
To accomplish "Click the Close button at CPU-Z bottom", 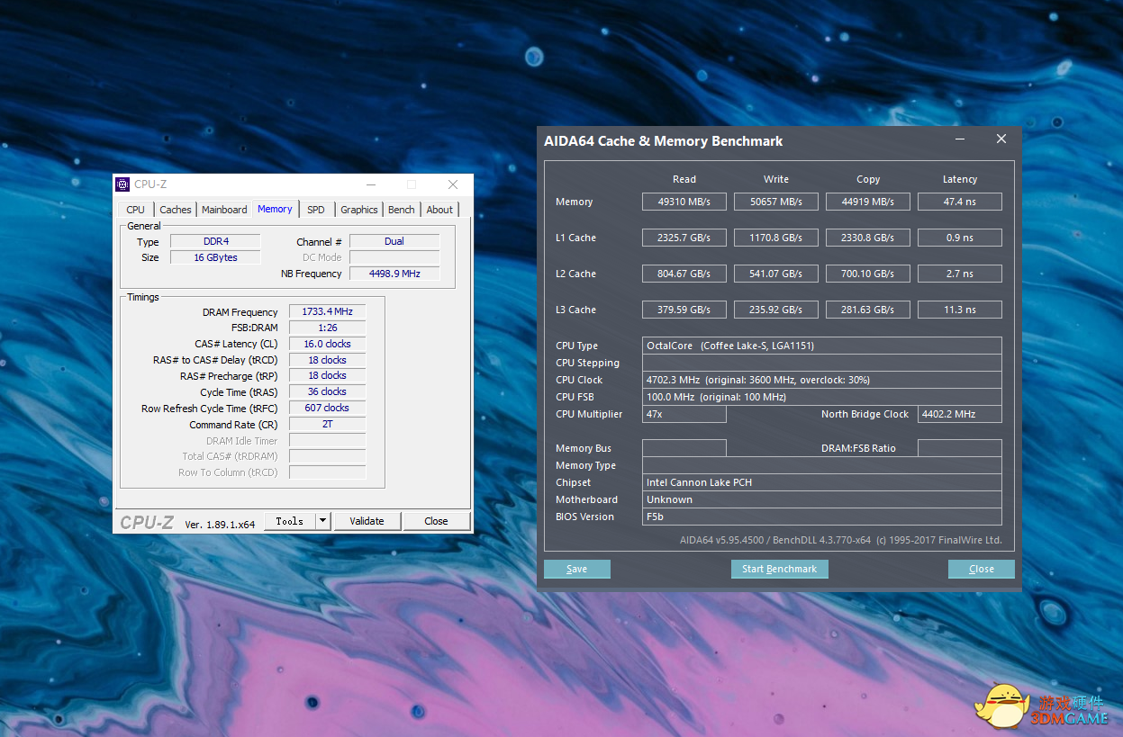I will 437,521.
